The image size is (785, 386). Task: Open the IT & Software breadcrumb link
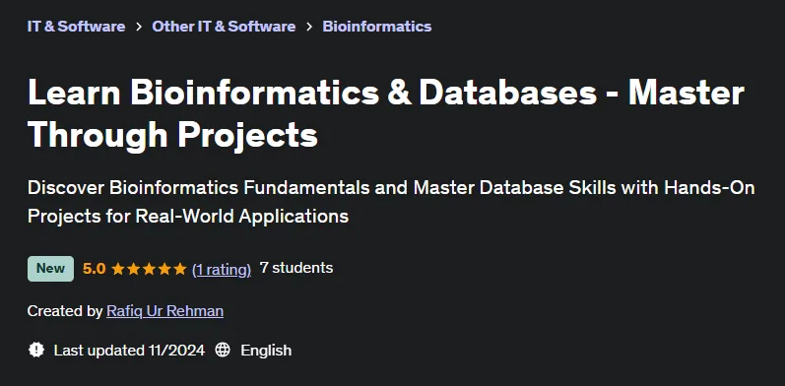76,26
